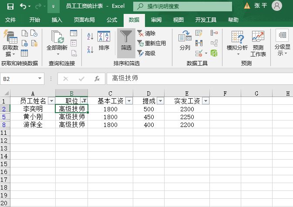The width and height of the screenshot is (293, 207).
Task: Click the Edit Links icon
Action: tap(74, 53)
